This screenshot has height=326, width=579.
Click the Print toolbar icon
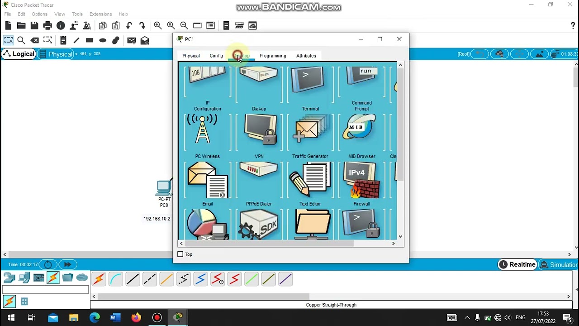(47, 25)
